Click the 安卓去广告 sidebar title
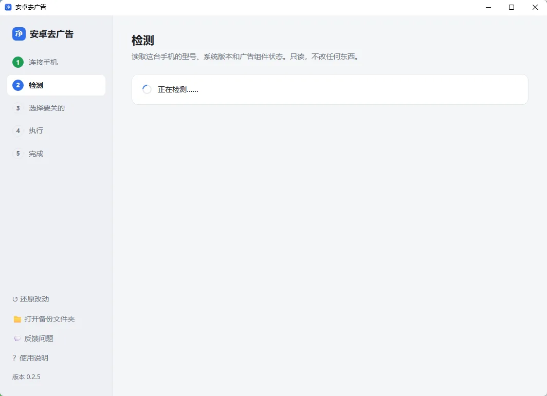Viewport: 547px width, 396px height. [x=51, y=34]
